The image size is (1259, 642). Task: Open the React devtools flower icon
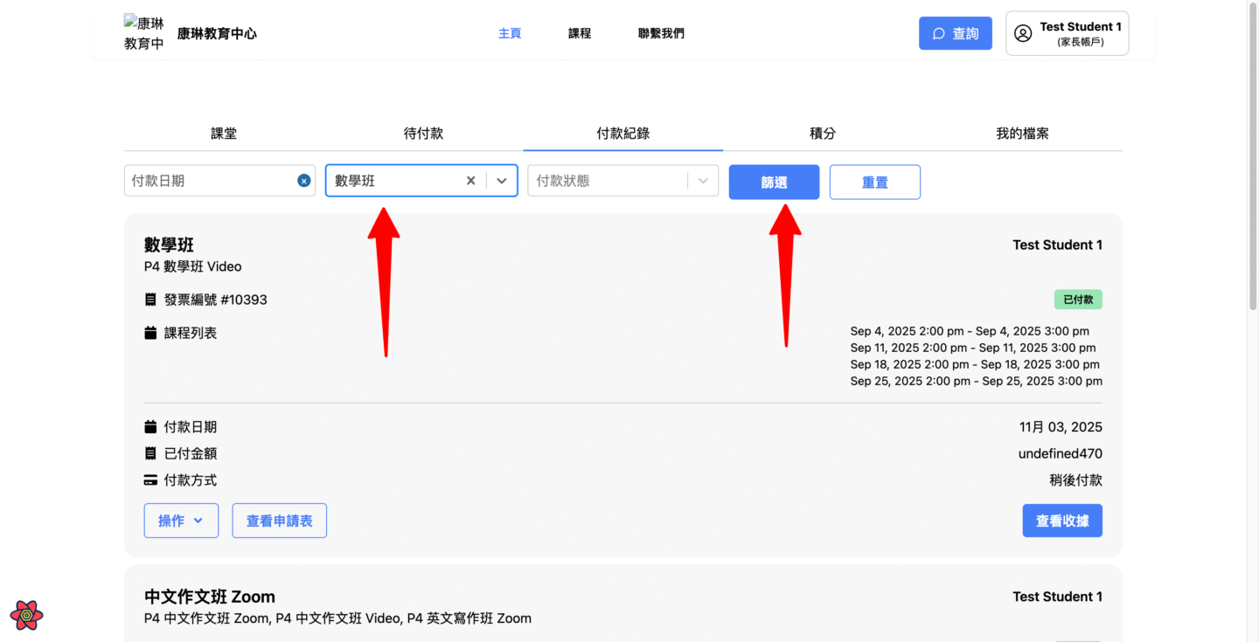[x=27, y=615]
